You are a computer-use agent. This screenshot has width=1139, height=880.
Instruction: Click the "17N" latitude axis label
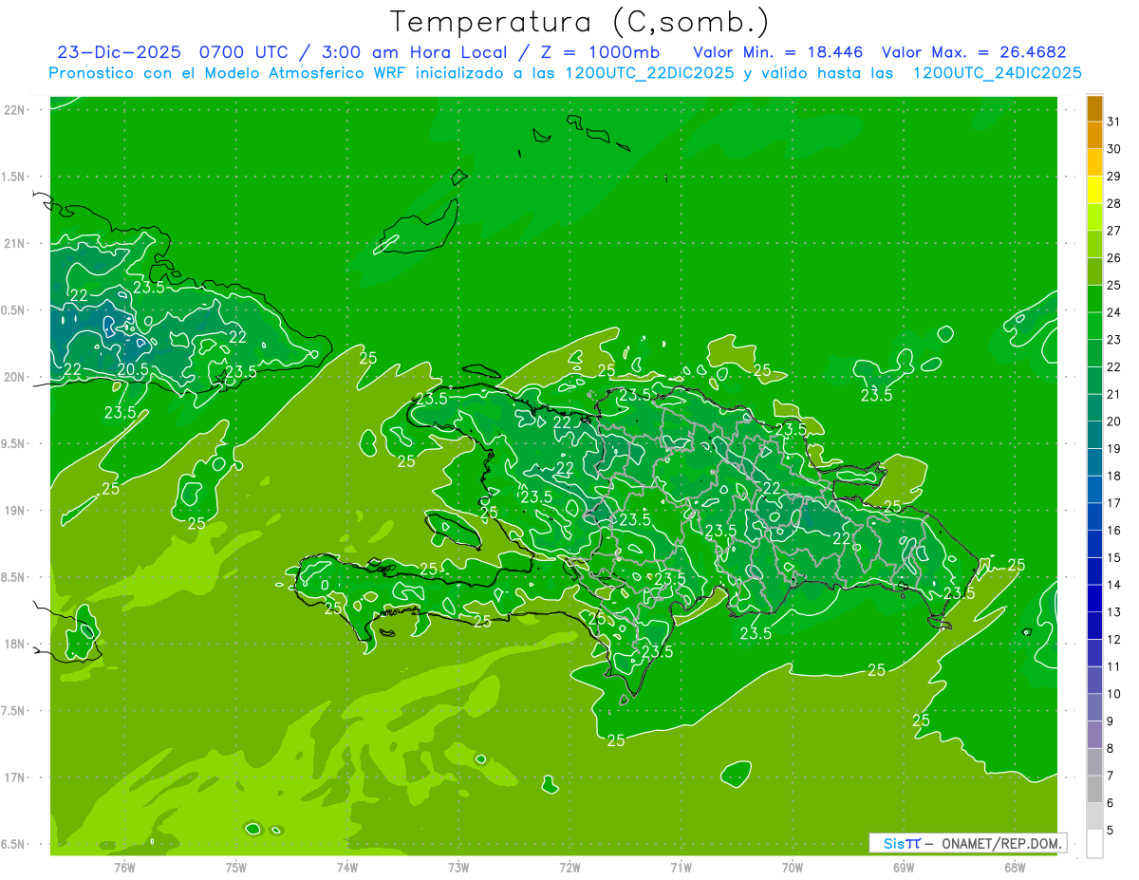pyautogui.click(x=16, y=777)
